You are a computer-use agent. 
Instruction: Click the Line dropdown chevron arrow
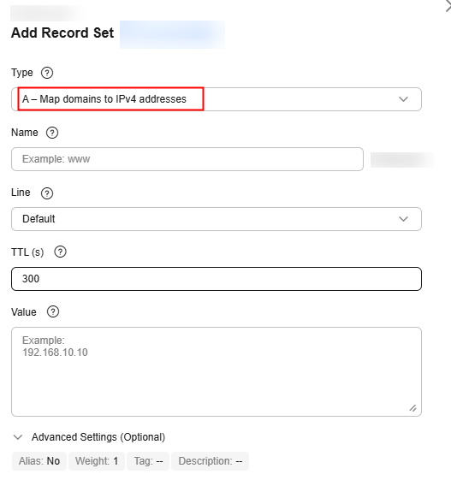403,219
